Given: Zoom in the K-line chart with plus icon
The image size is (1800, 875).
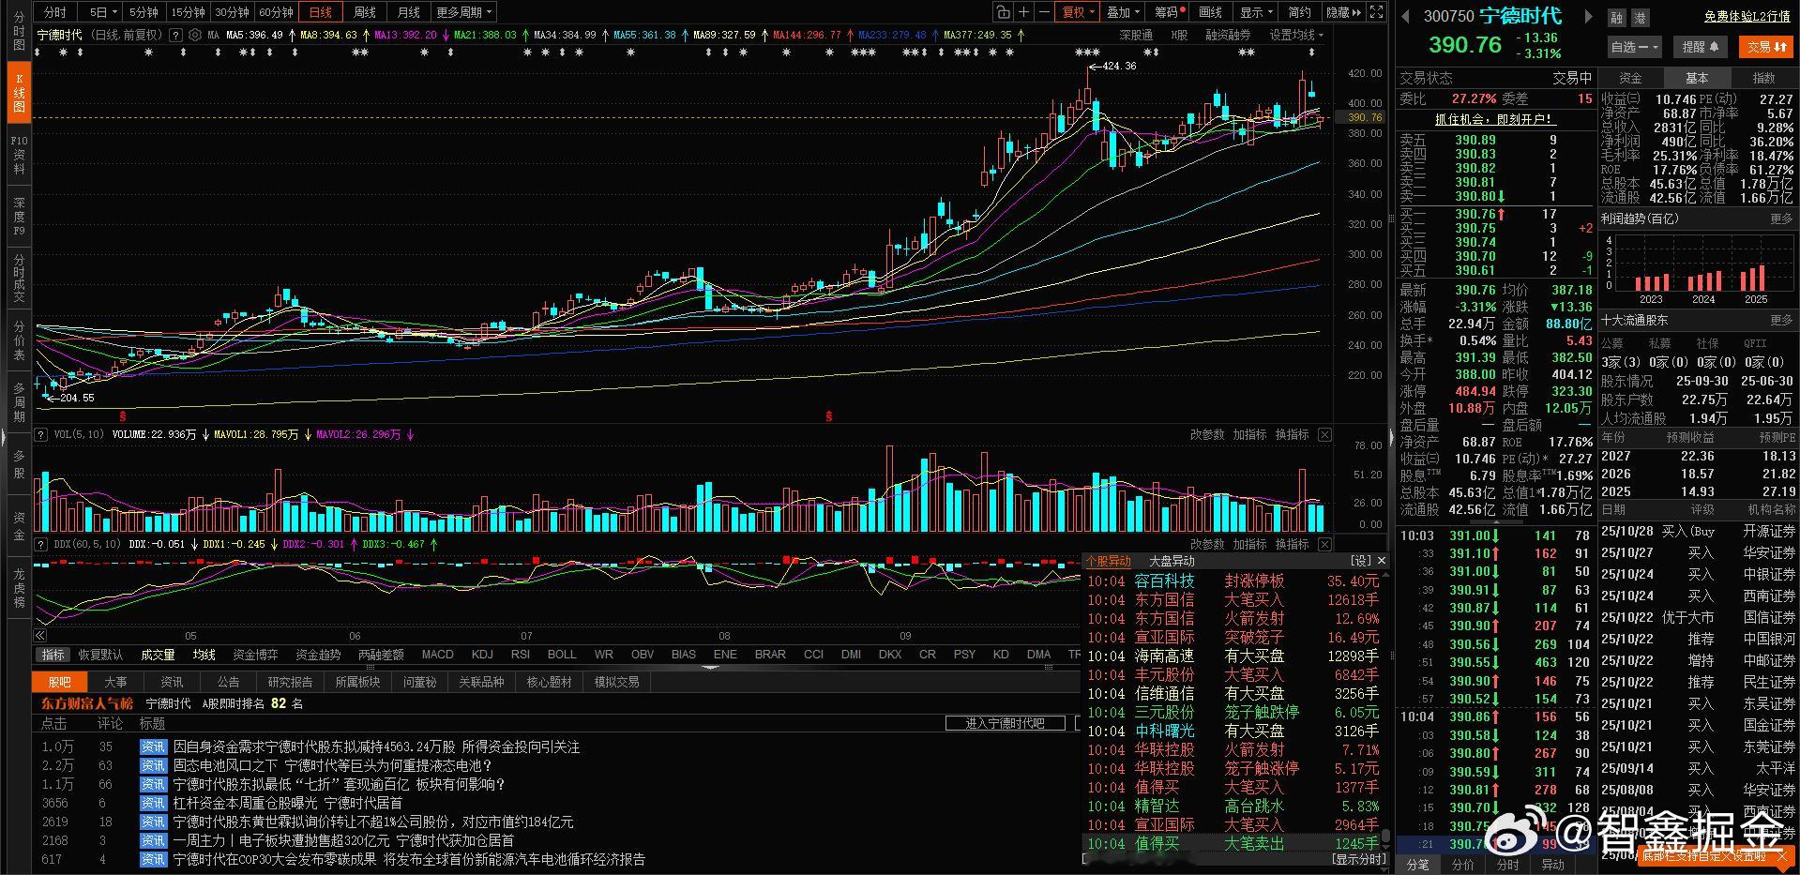Looking at the screenshot, I should pos(1024,12).
